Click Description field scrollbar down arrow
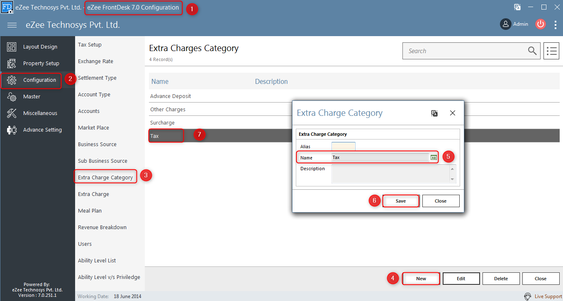 (452, 179)
